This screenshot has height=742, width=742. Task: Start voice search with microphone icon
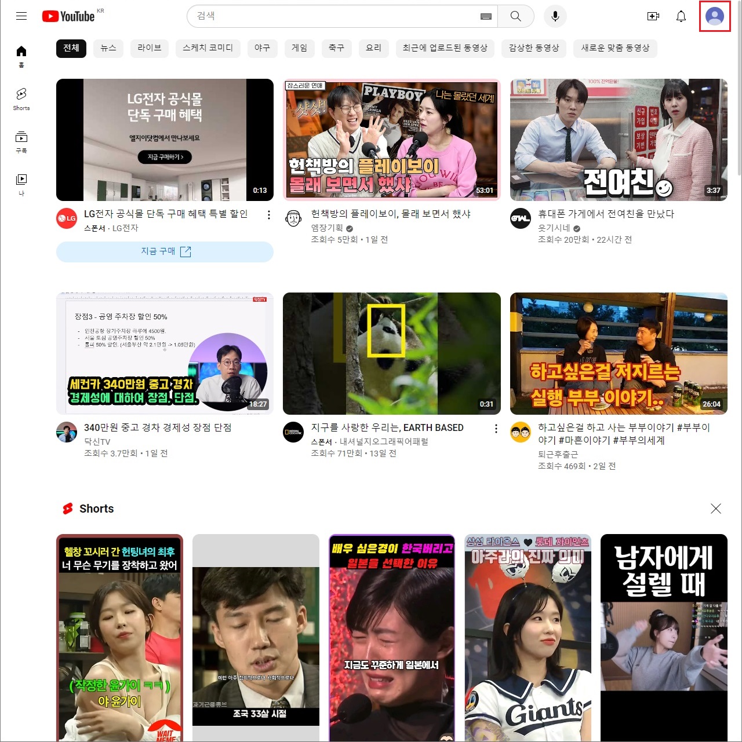coord(555,16)
